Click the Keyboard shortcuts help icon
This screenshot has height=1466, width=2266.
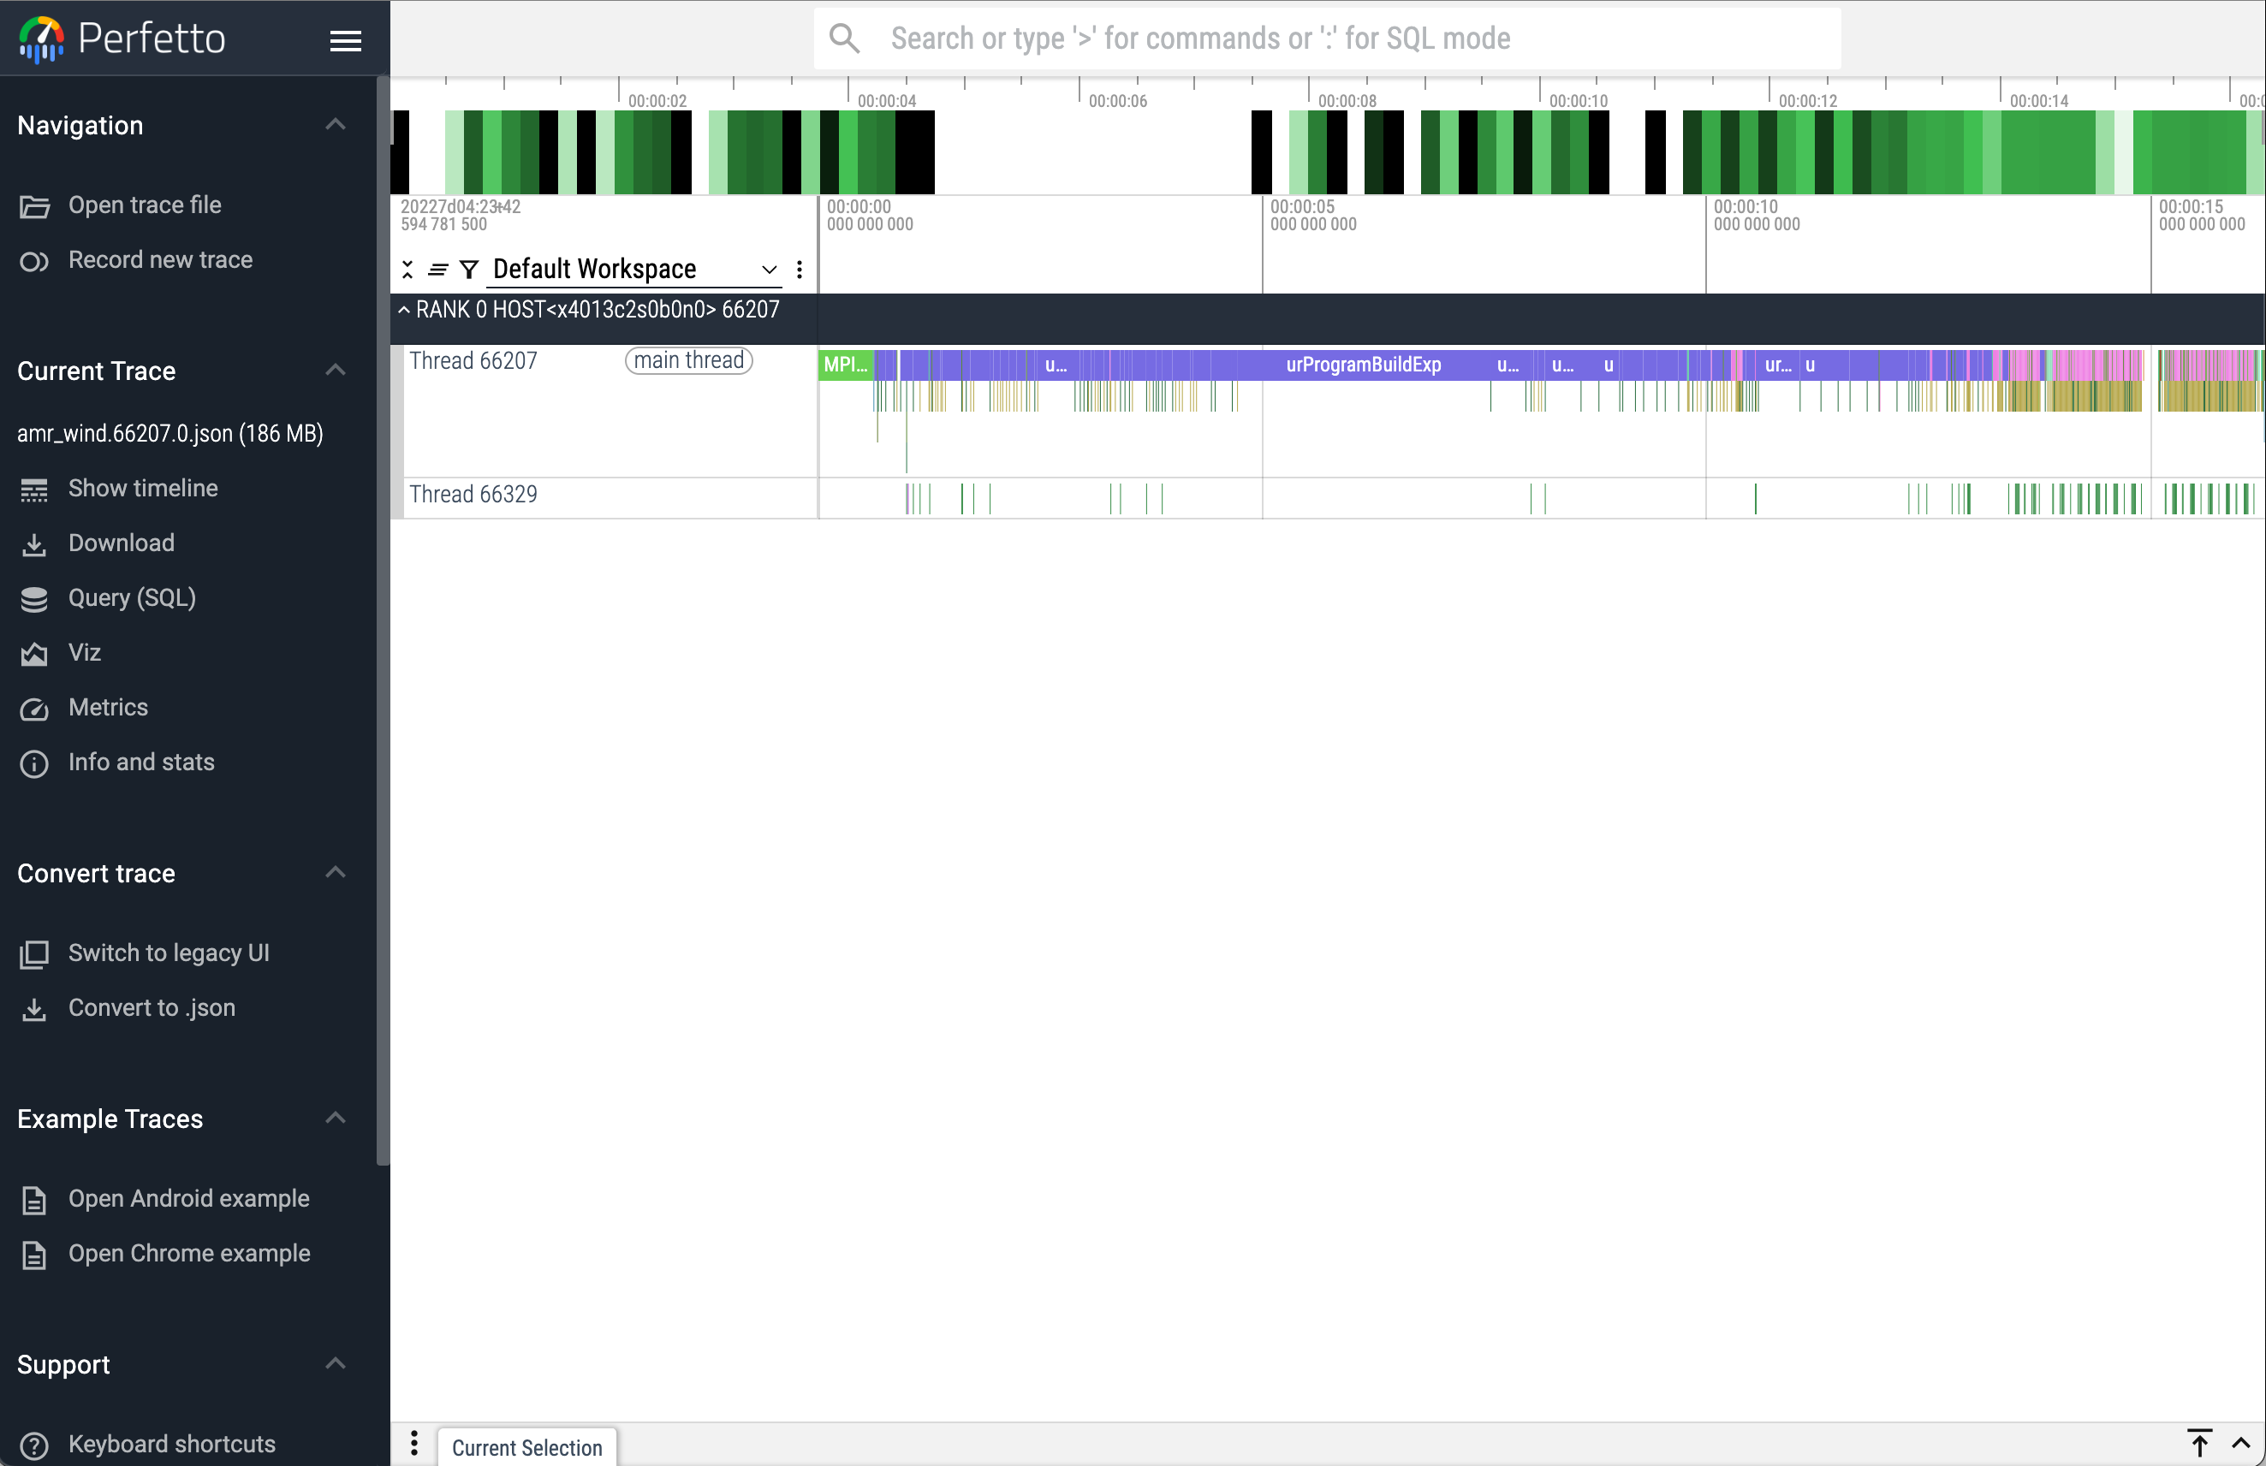(34, 1445)
